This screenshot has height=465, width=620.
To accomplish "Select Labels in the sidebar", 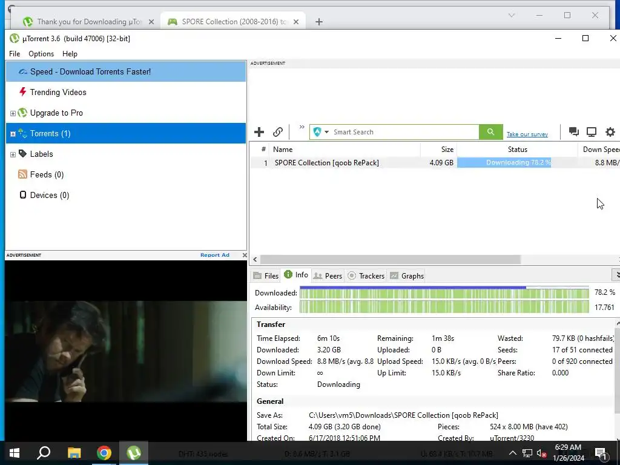I will tap(126, 154).
